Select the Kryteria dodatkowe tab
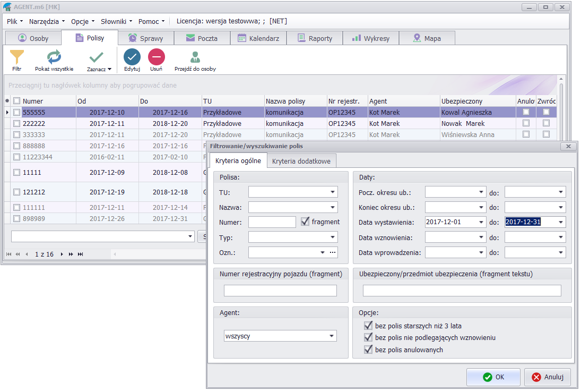Image resolution: width=581 pixels, height=391 pixels. [x=301, y=161]
